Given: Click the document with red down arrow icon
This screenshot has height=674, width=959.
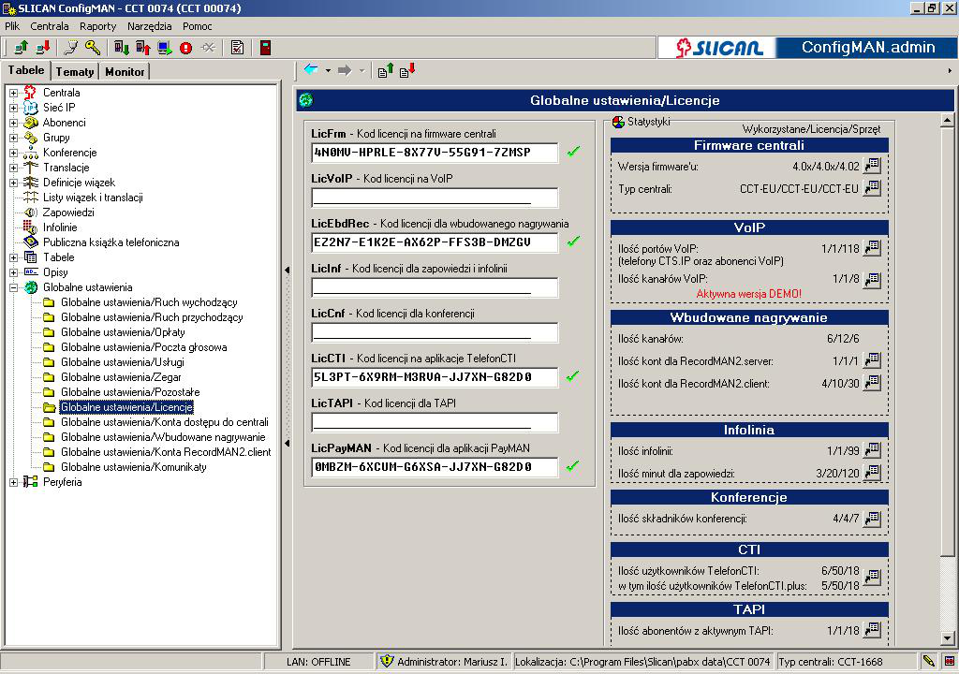Looking at the screenshot, I should [x=407, y=70].
